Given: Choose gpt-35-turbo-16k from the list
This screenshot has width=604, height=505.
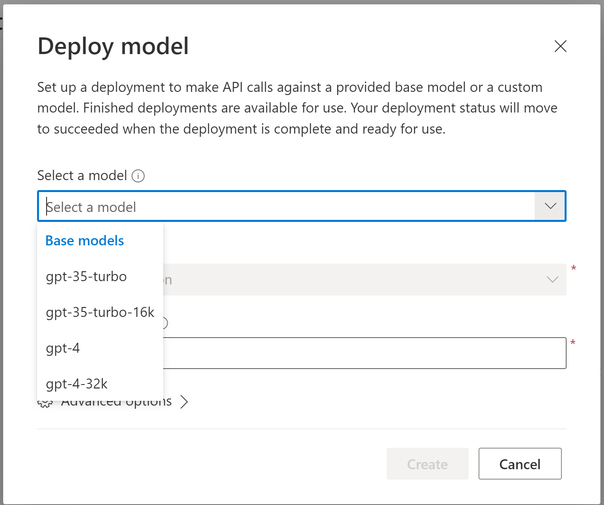Looking at the screenshot, I should tap(100, 313).
